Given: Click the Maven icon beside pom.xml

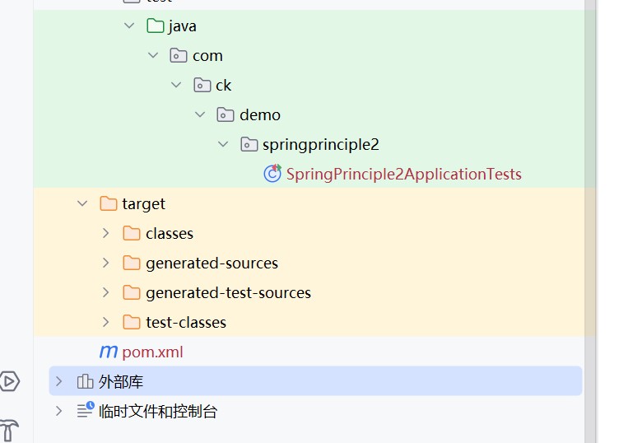Looking at the screenshot, I should coord(108,352).
